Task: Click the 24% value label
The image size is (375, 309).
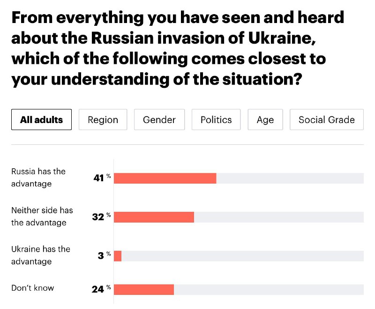Action: [101, 289]
